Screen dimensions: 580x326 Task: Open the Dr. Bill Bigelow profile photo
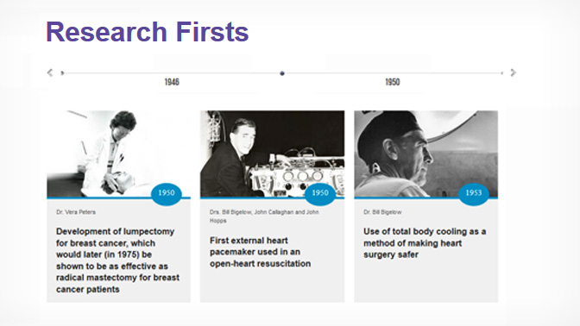tap(426, 154)
